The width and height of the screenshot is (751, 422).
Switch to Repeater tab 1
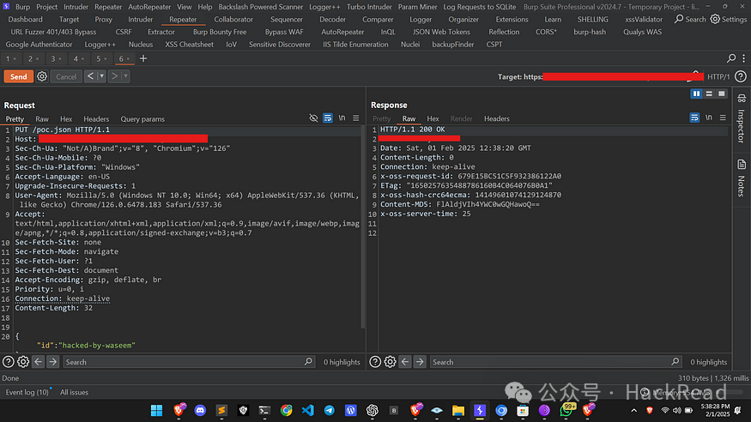coord(8,59)
